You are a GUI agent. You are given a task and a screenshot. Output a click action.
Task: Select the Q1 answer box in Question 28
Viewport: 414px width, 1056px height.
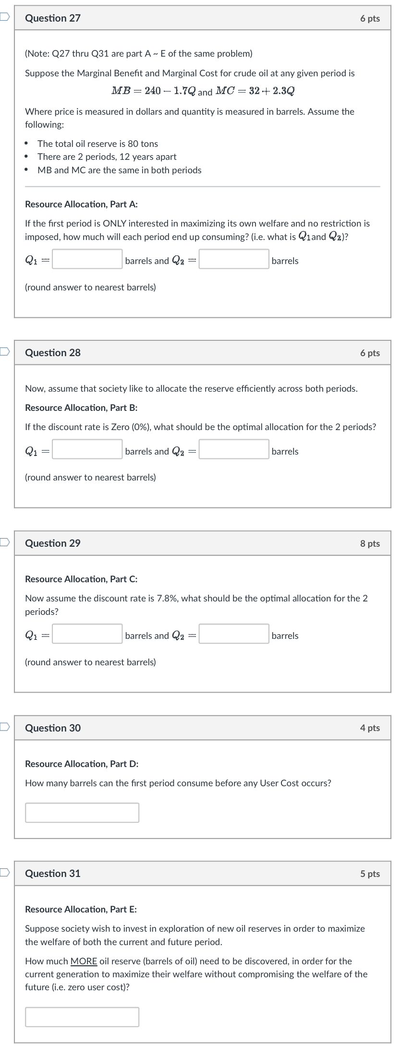click(86, 450)
